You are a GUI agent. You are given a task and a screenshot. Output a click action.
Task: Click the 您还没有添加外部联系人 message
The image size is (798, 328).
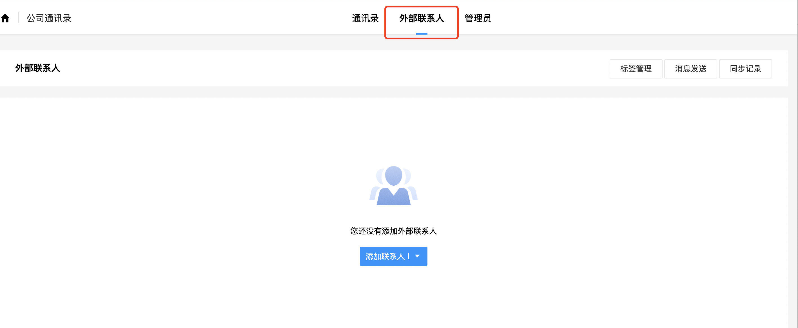393,231
